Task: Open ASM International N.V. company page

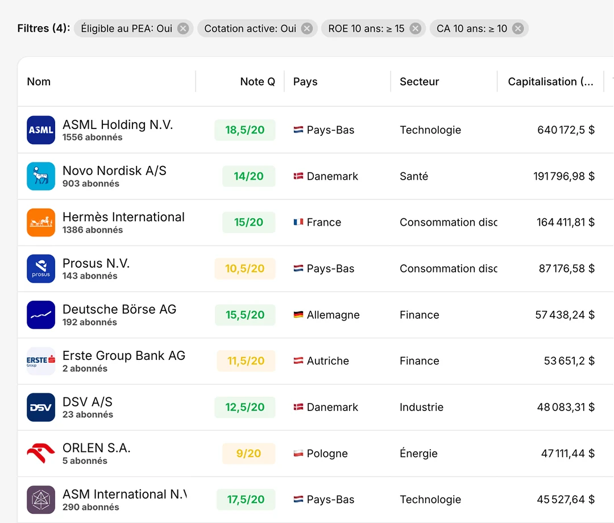Action: click(125, 494)
